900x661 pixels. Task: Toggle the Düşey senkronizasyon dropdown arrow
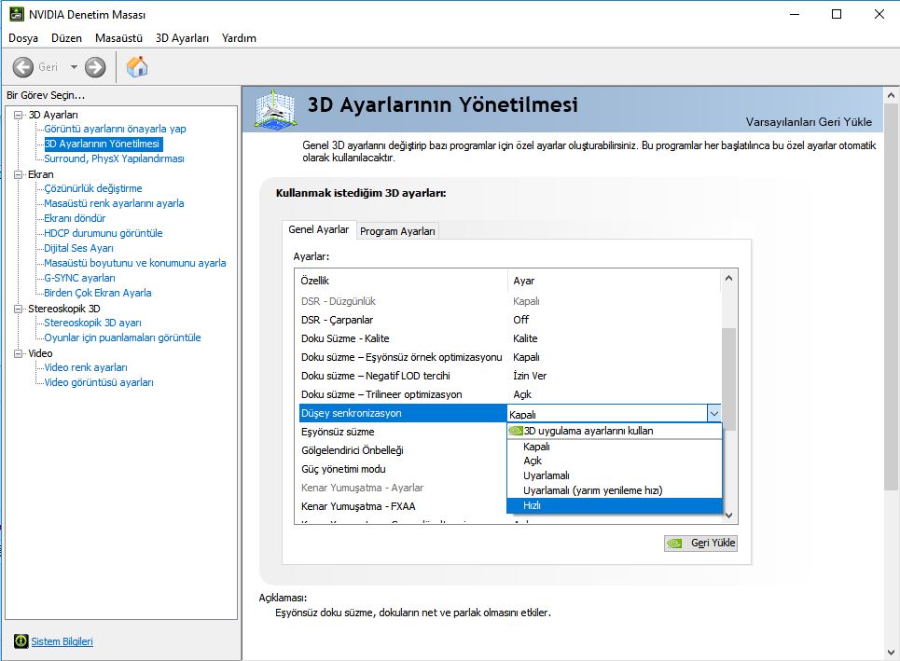pyautogui.click(x=713, y=413)
